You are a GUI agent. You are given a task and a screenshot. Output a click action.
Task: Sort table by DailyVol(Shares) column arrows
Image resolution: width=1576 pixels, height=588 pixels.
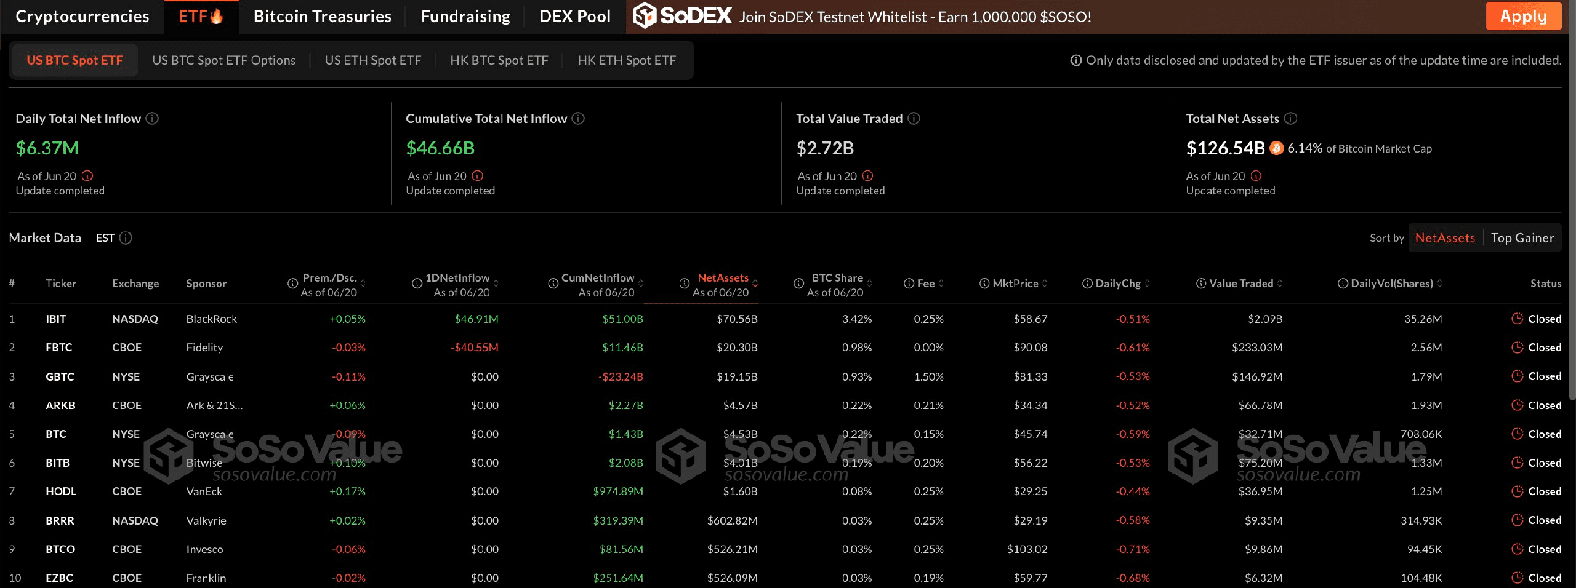click(1439, 284)
